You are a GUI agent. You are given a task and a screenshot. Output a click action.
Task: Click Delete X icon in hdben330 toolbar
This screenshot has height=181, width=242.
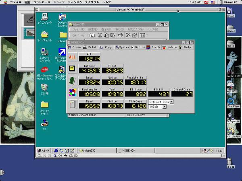(128, 35)
